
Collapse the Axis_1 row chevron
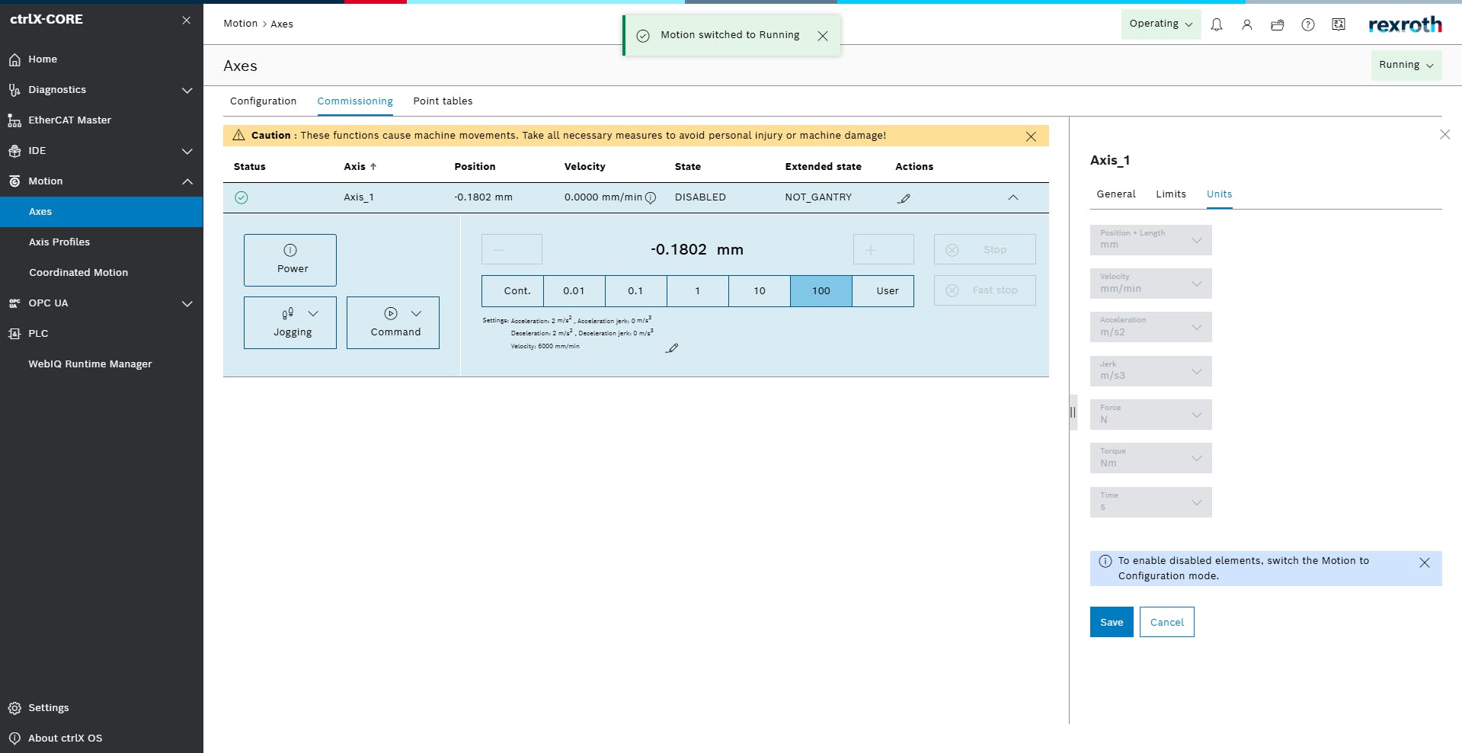click(1013, 197)
